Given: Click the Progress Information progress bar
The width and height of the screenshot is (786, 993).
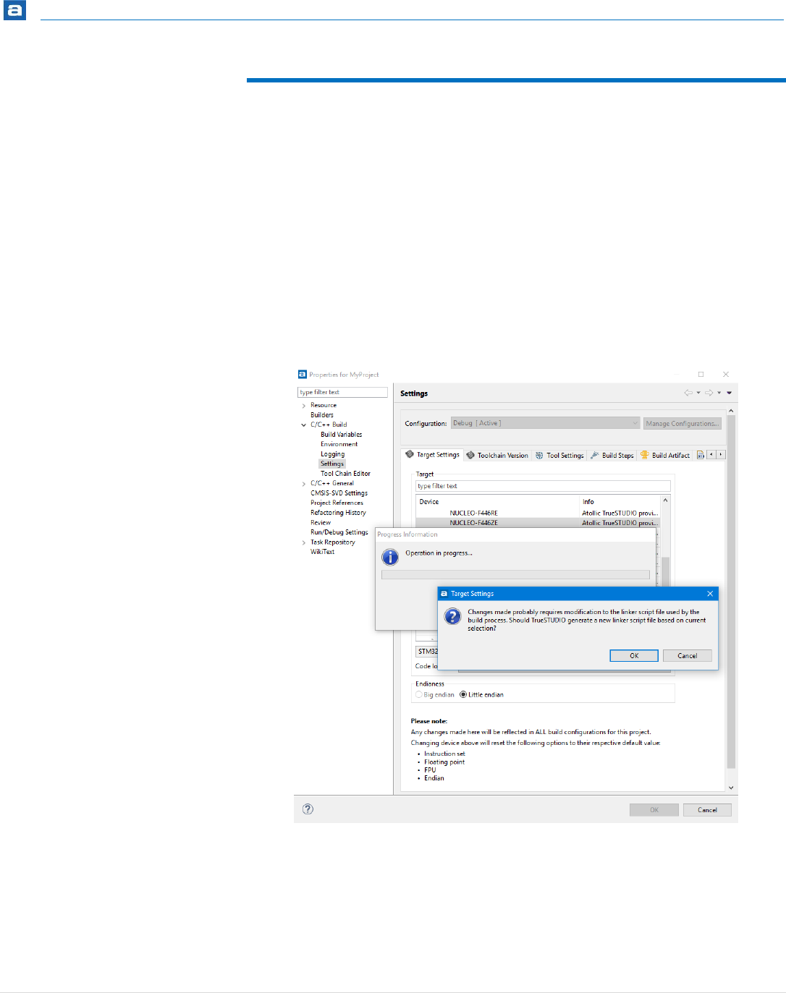Looking at the screenshot, I should [x=515, y=575].
